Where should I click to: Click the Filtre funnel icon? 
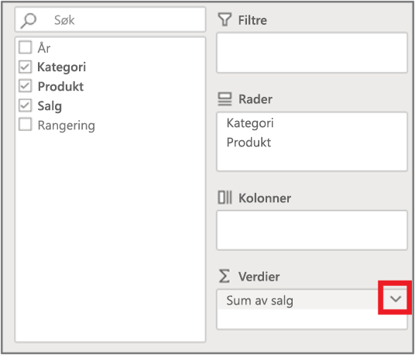225,19
